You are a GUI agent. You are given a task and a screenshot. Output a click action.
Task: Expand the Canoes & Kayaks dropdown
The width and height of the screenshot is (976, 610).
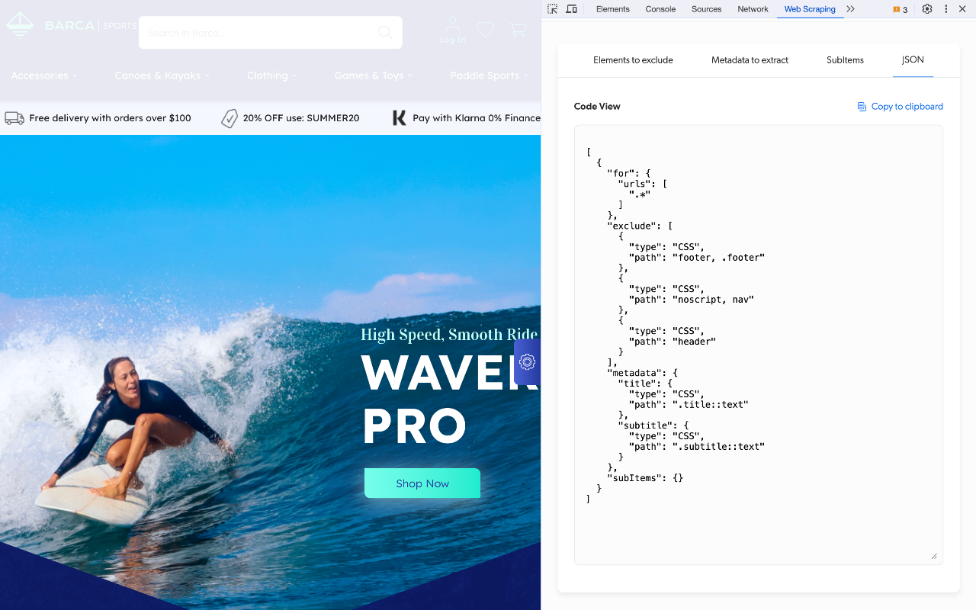click(x=162, y=75)
